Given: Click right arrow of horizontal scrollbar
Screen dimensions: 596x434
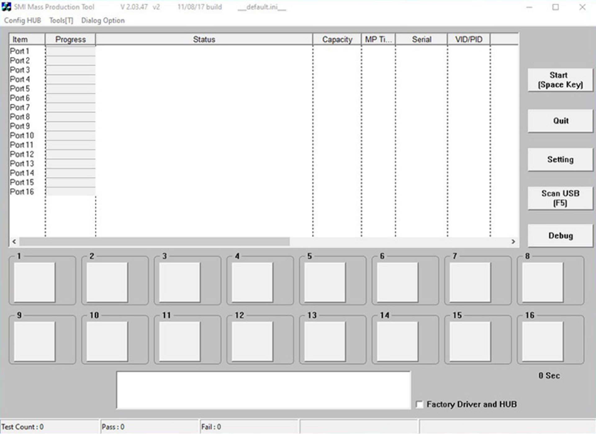Looking at the screenshot, I should [x=513, y=242].
